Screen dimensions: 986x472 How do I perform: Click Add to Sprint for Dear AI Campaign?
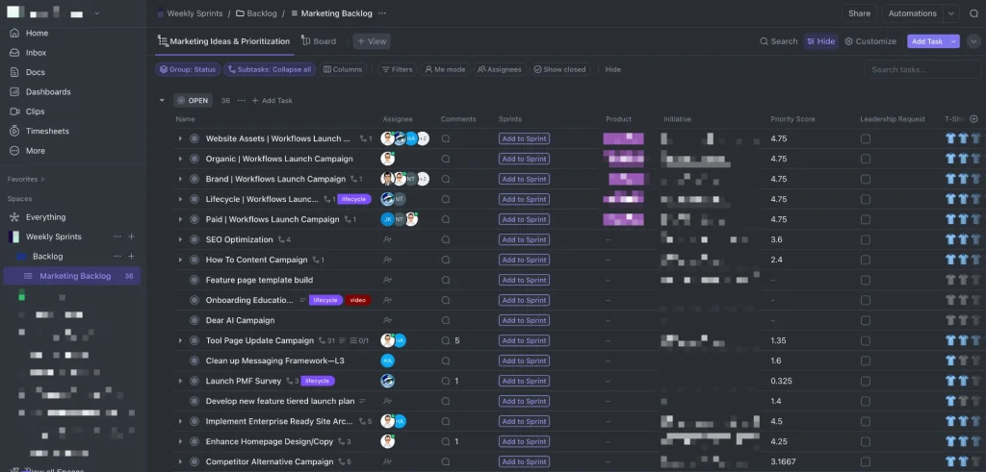click(524, 320)
